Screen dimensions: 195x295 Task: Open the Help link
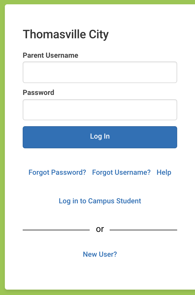(164, 172)
